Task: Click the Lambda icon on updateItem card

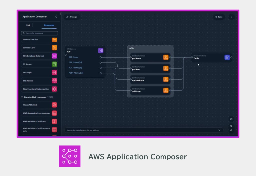Action: point(166,79)
